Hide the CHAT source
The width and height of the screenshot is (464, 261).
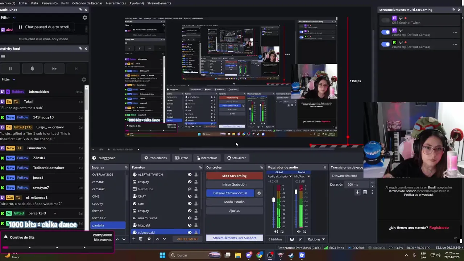[x=190, y=196]
